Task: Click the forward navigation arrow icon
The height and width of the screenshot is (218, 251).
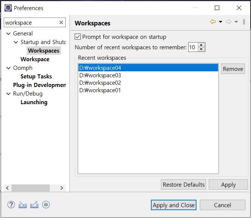Action: tap(229, 22)
